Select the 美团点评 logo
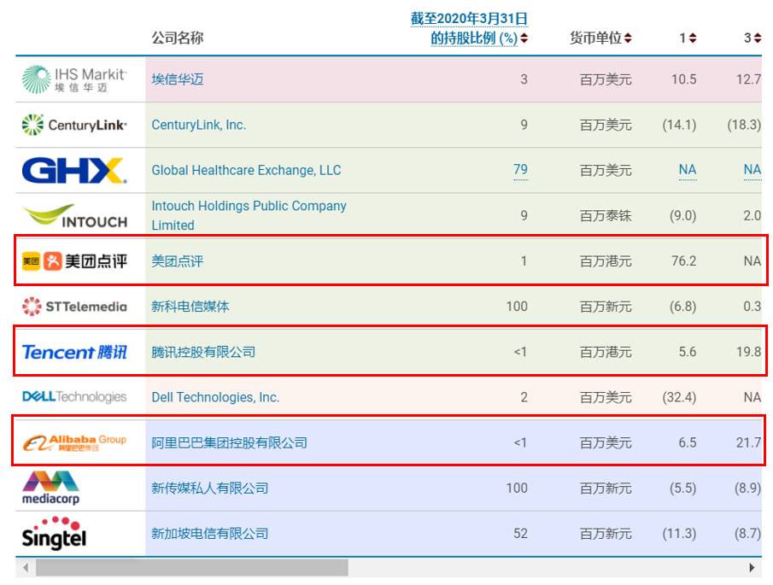The image size is (773, 585). tap(74, 260)
